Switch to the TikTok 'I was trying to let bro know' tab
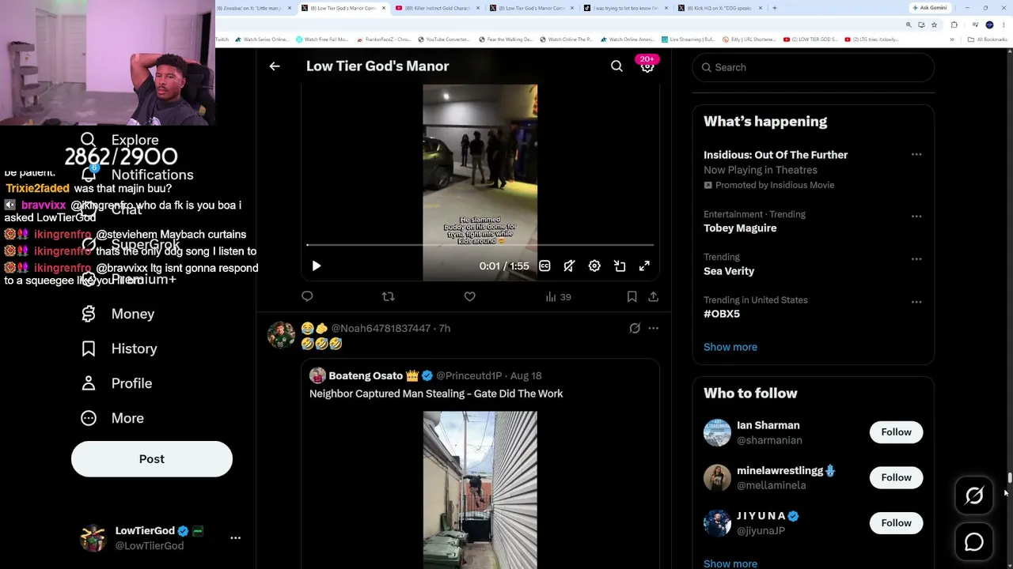Viewport: 1013px width, 569px height. (x=626, y=8)
